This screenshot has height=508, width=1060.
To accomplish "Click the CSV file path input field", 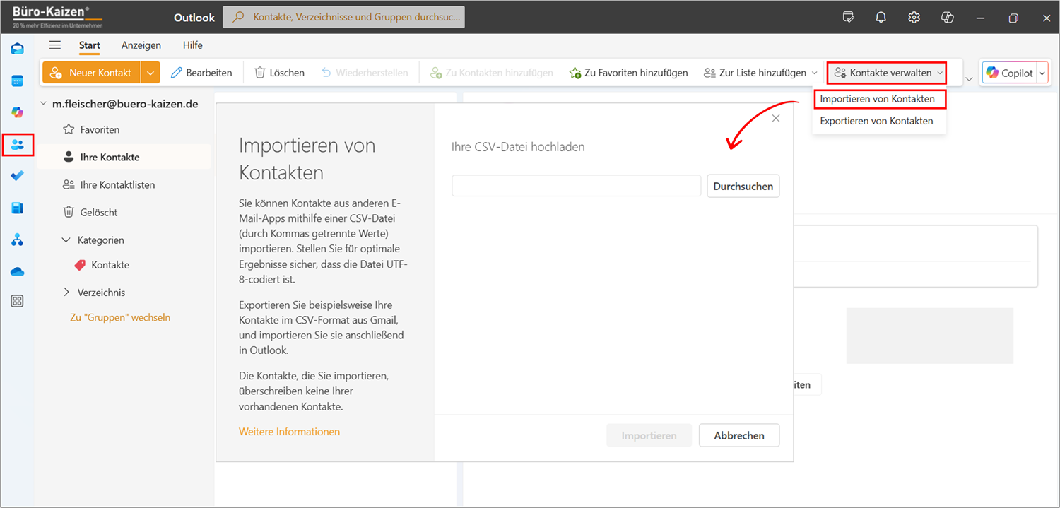I will pyautogui.click(x=576, y=186).
